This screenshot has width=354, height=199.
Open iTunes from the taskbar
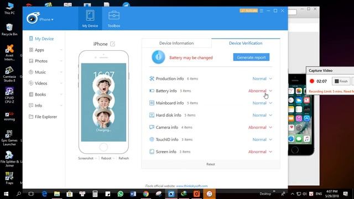[x=209, y=194]
